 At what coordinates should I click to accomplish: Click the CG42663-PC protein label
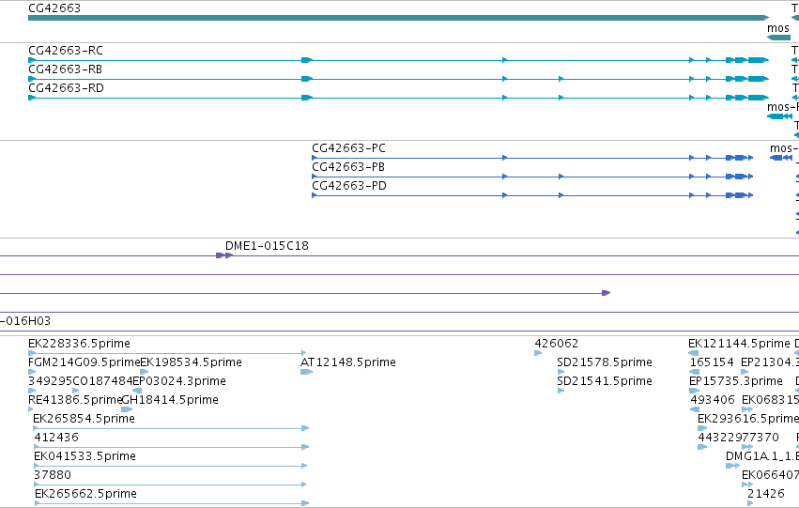(x=348, y=148)
